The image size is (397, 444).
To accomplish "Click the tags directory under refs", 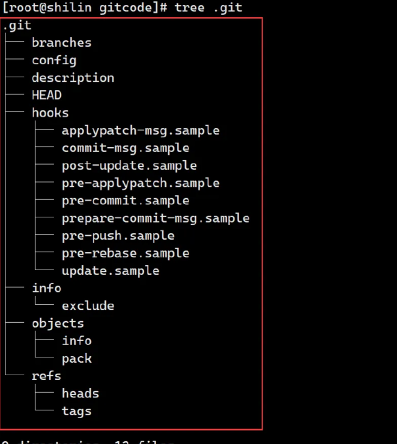I will pyautogui.click(x=76, y=412).
